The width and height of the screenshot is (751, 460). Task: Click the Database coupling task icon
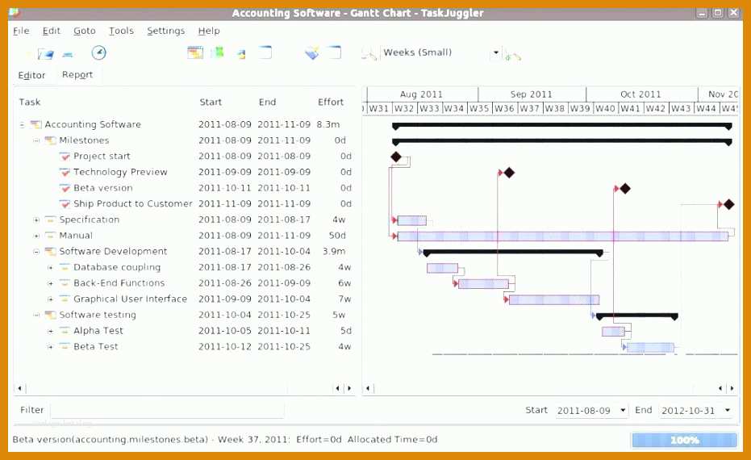point(65,267)
